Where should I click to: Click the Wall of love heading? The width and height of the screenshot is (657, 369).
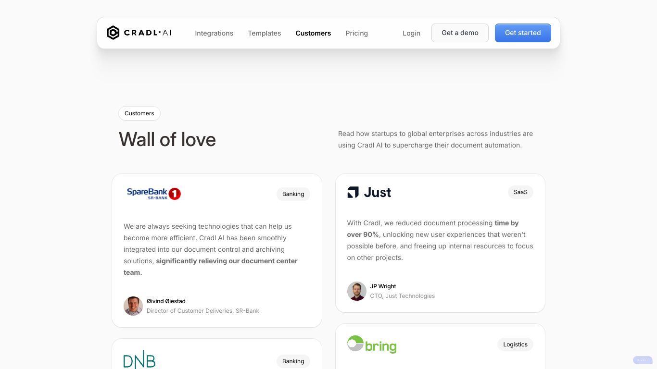pyautogui.click(x=167, y=139)
